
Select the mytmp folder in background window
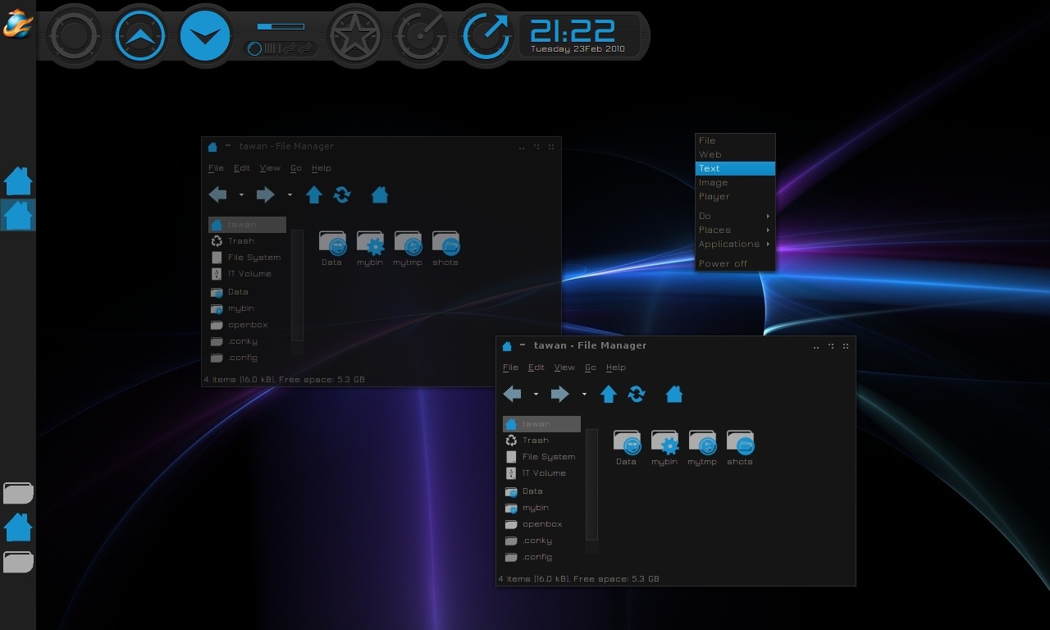click(x=408, y=249)
